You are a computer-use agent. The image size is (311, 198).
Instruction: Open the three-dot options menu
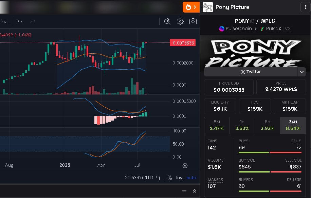coord(306,7)
